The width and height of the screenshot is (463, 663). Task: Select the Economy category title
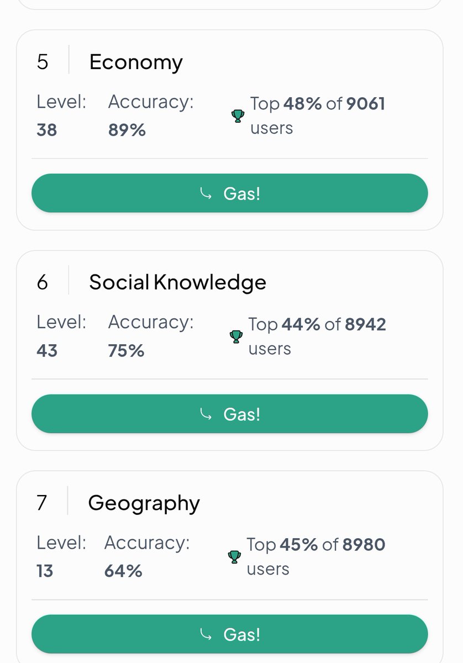136,62
